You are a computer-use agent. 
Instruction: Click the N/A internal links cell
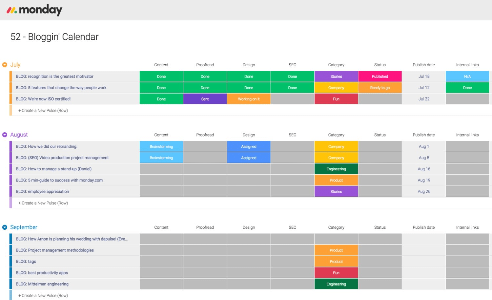467,76
